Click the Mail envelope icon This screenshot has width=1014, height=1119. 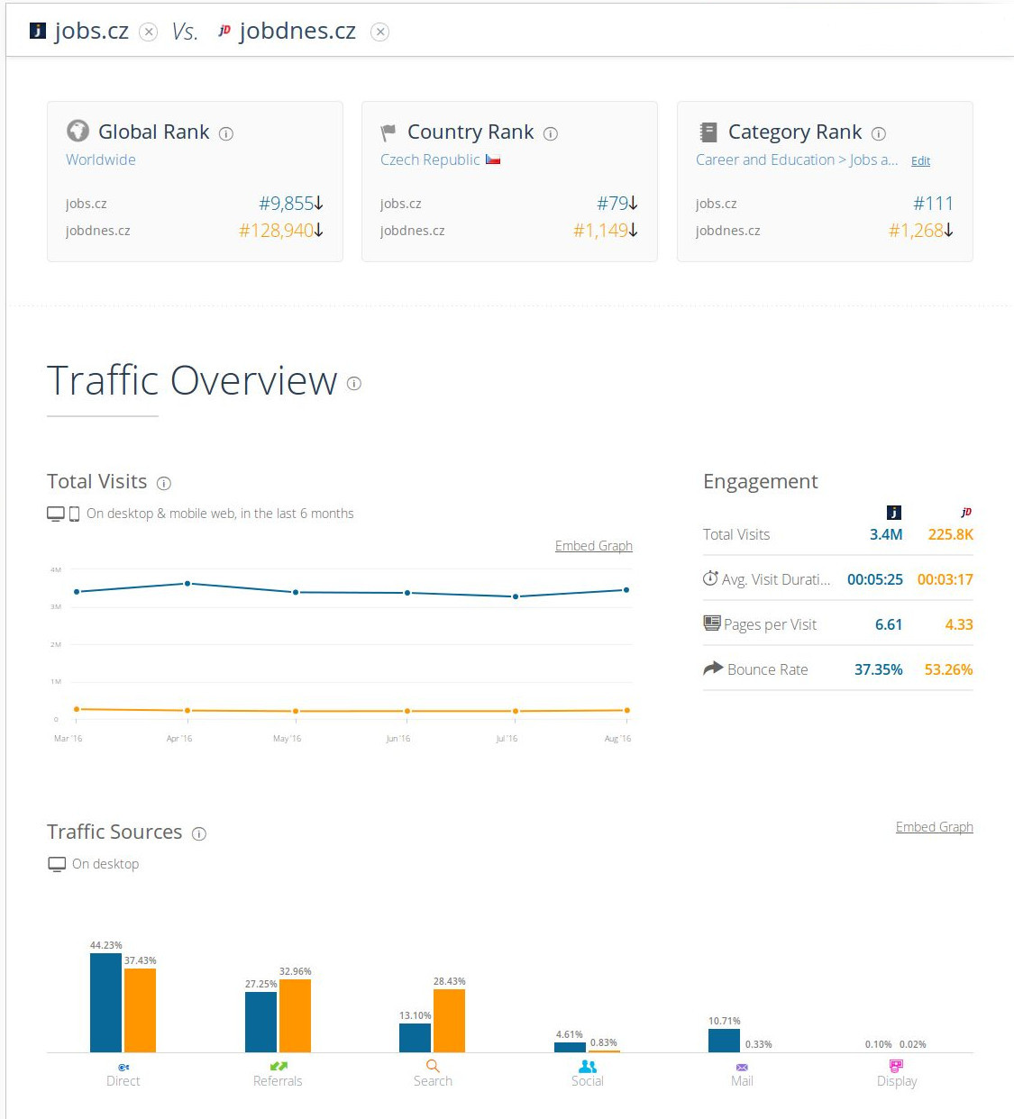(742, 1067)
